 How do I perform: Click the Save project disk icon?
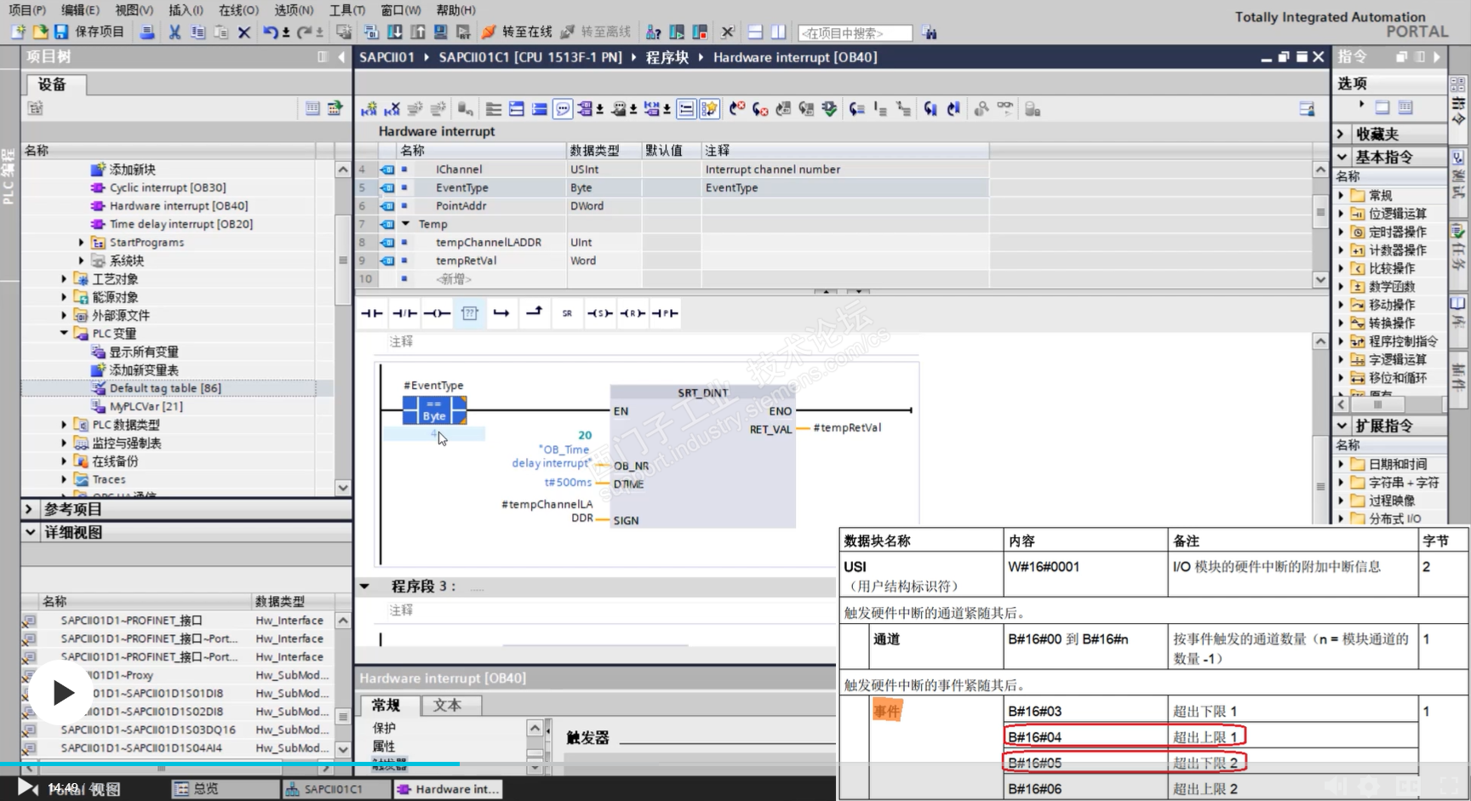[61, 32]
